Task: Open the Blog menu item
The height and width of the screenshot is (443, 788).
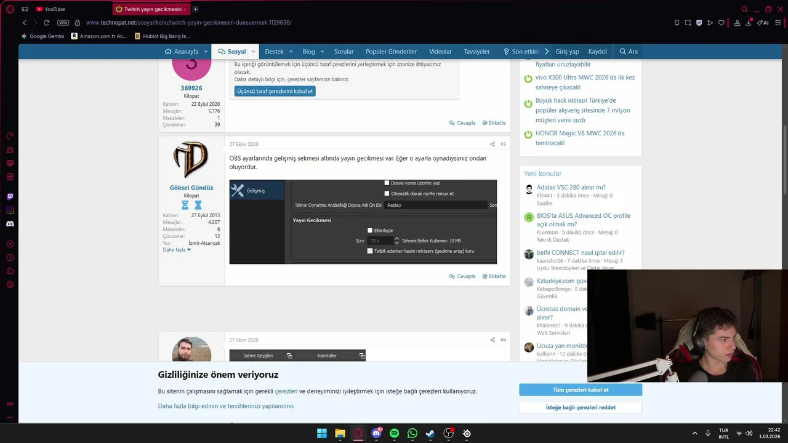Action: pos(308,52)
